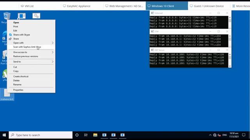Open the notification center icon
The height and width of the screenshot is (140, 250).
244,135
